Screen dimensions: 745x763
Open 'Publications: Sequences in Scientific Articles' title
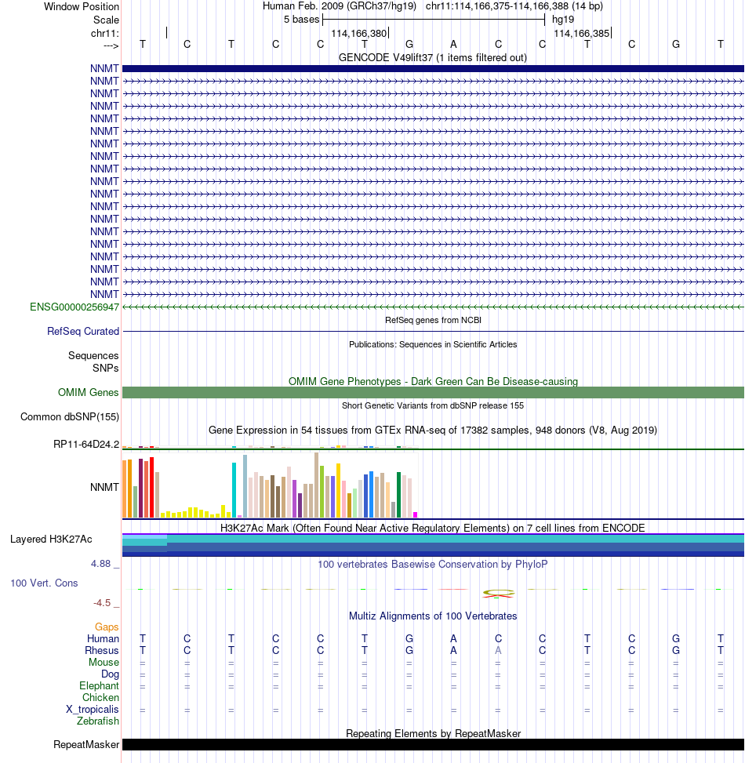pyautogui.click(x=433, y=344)
